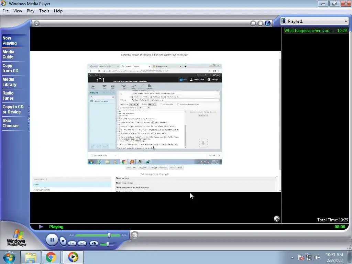Open the File menu
This screenshot has height=264, width=352.
point(5,11)
